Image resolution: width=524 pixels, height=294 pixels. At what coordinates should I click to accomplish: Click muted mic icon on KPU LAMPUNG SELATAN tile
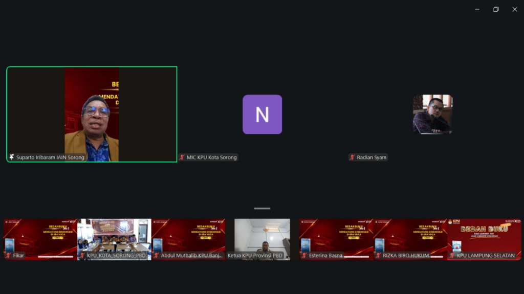(452, 255)
